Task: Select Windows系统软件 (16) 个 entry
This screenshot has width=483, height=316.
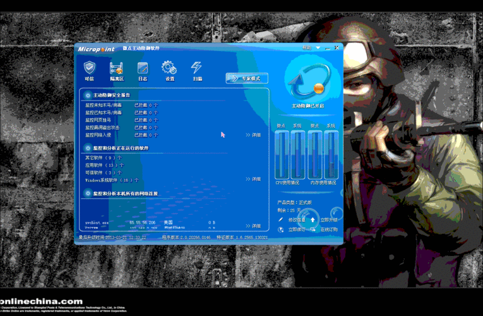Action: pyautogui.click(x=112, y=180)
